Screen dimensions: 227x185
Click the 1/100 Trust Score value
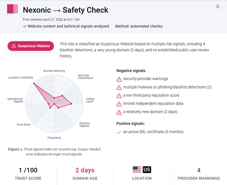(x=28, y=170)
